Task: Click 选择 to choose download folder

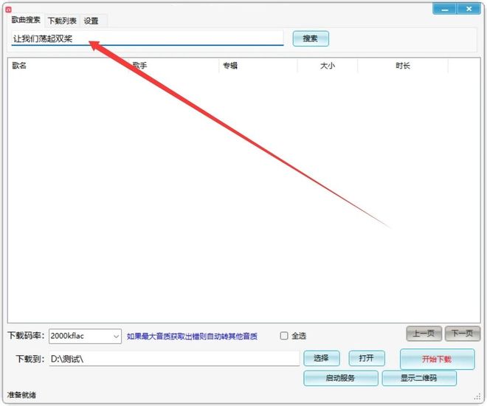Action: tap(322, 358)
